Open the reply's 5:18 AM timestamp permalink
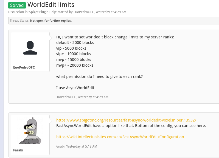This screenshot has height=158, width=219. pyautogui.click(x=82, y=146)
